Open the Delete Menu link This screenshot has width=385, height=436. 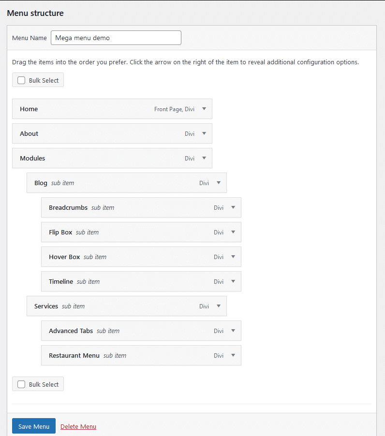pos(78,426)
